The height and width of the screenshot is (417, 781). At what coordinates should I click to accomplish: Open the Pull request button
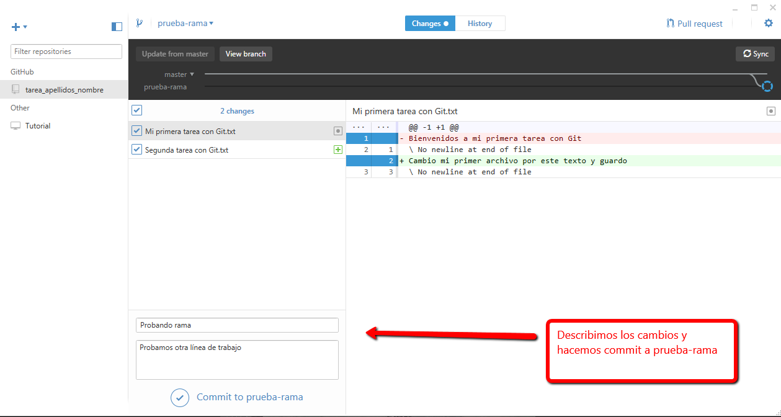point(694,24)
